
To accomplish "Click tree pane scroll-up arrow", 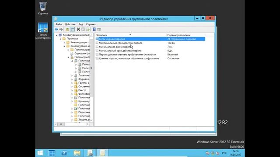I will (x=91, y=35).
